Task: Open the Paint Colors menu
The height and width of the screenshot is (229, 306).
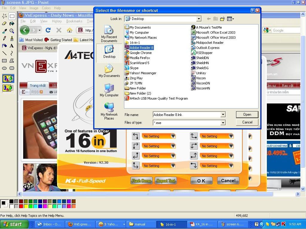Action: click(x=46, y=8)
